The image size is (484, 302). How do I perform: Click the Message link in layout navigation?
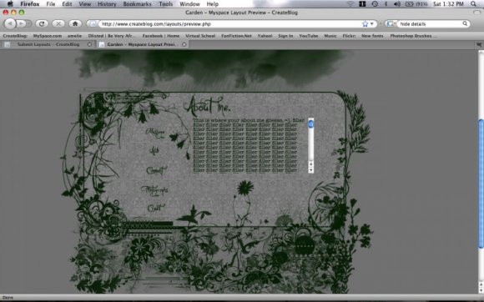[x=155, y=132]
